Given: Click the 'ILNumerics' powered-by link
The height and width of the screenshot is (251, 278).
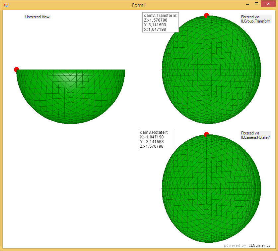Looking at the screenshot, I should pos(259,245).
